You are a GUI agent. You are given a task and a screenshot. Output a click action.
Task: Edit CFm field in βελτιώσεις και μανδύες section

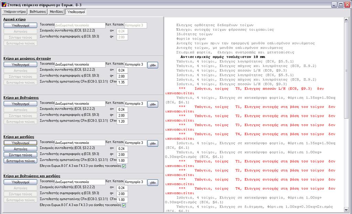point(122,200)
